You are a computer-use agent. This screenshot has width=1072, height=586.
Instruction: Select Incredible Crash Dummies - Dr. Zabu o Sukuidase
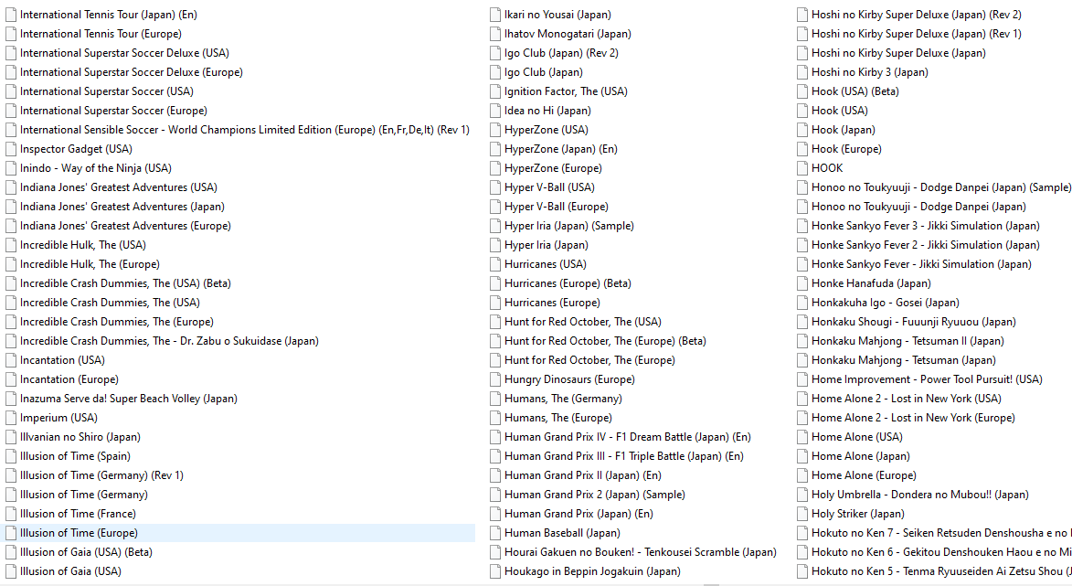170,340
